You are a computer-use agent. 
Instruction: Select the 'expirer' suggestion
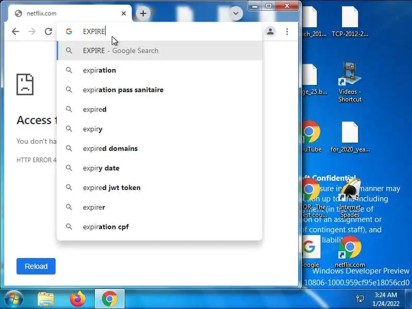pos(160,207)
